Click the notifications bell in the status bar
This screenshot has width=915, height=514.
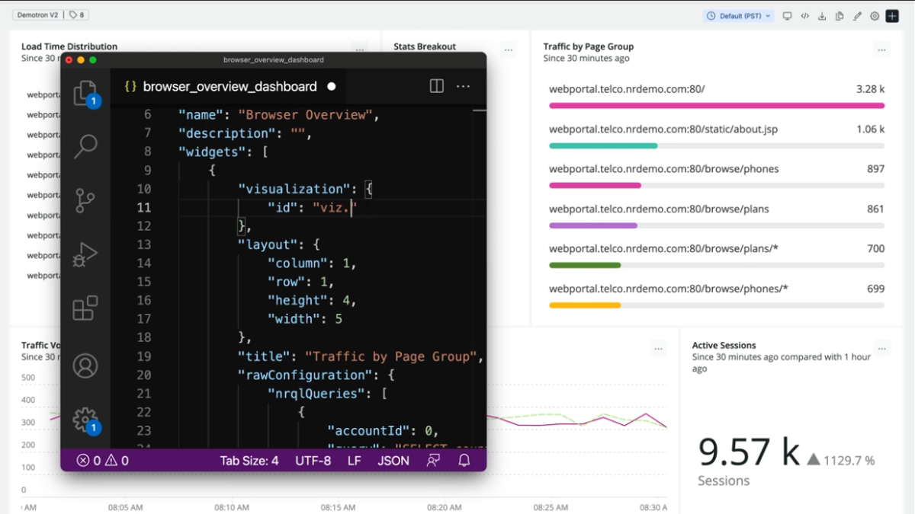pos(464,460)
